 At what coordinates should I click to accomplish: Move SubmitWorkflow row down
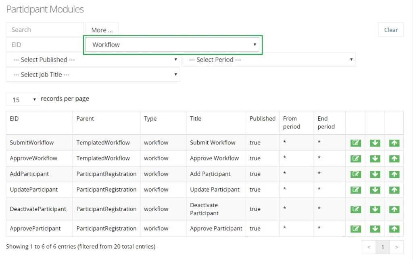point(375,143)
